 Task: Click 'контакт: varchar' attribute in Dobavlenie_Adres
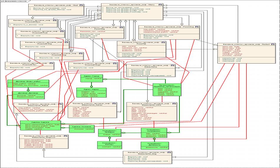82,112
